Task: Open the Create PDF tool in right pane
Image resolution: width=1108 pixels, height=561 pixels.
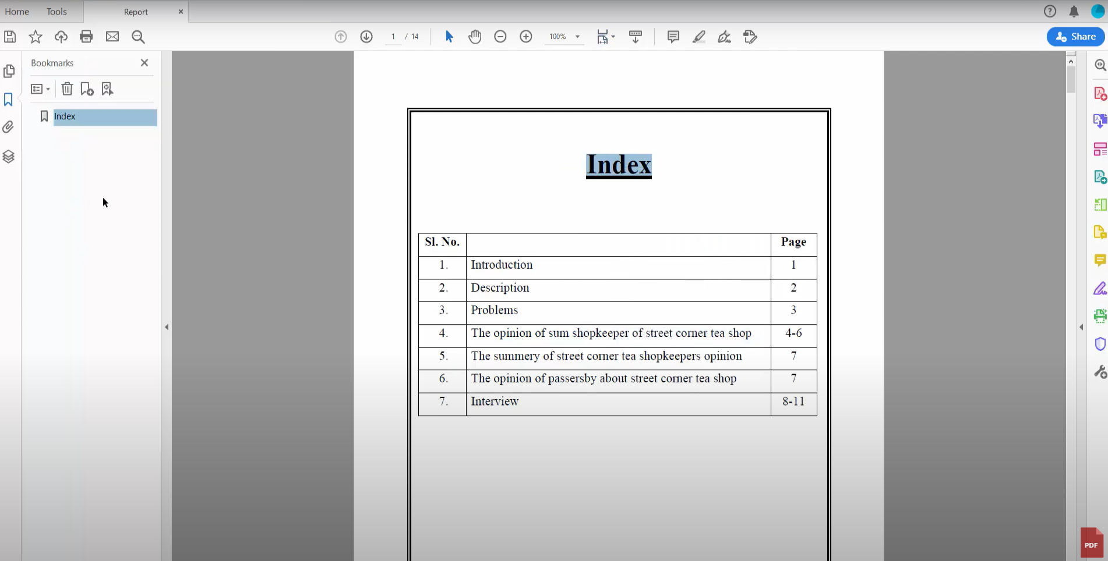Action: click(x=1099, y=93)
